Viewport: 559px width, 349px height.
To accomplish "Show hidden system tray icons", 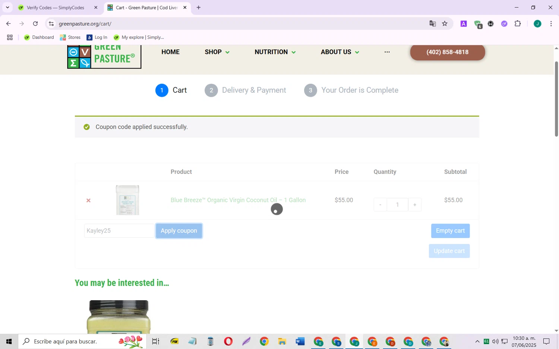I will pyautogui.click(x=477, y=342).
